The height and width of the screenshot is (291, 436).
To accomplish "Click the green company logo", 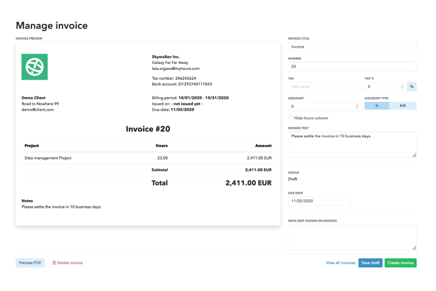I will coord(34,67).
